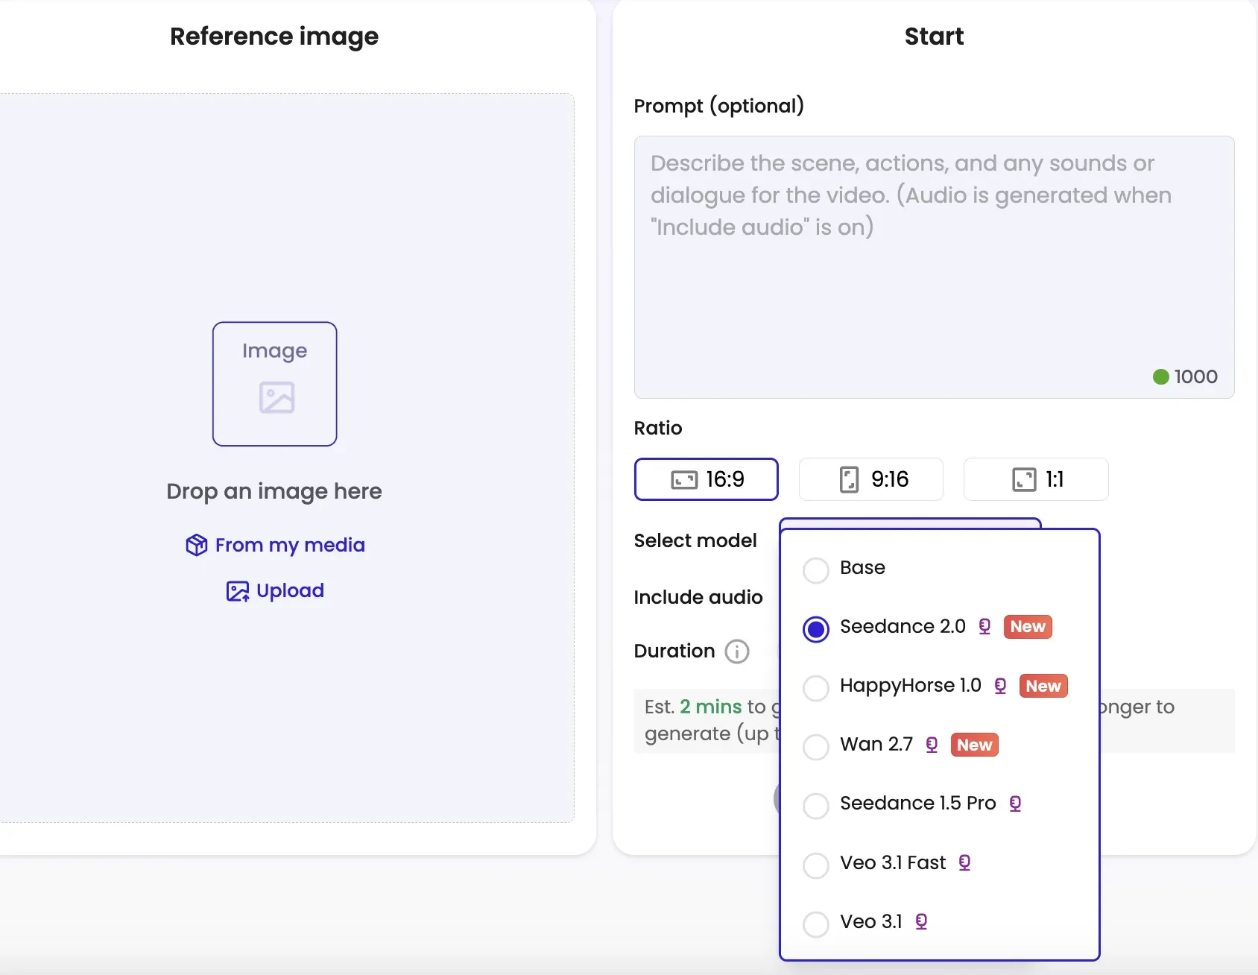Click the From my media cube icon
1258x975 pixels.
pyautogui.click(x=197, y=545)
